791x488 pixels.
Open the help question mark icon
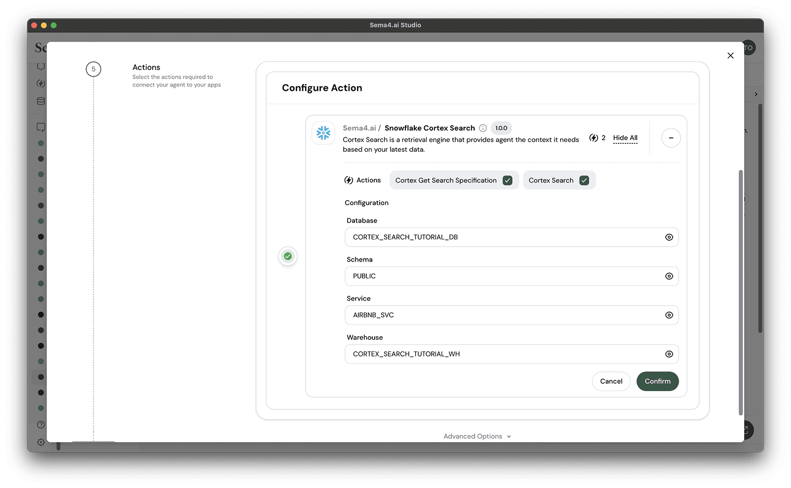(x=41, y=424)
